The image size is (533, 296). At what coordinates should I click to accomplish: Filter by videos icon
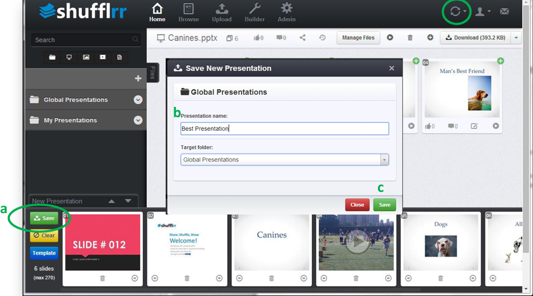click(102, 57)
